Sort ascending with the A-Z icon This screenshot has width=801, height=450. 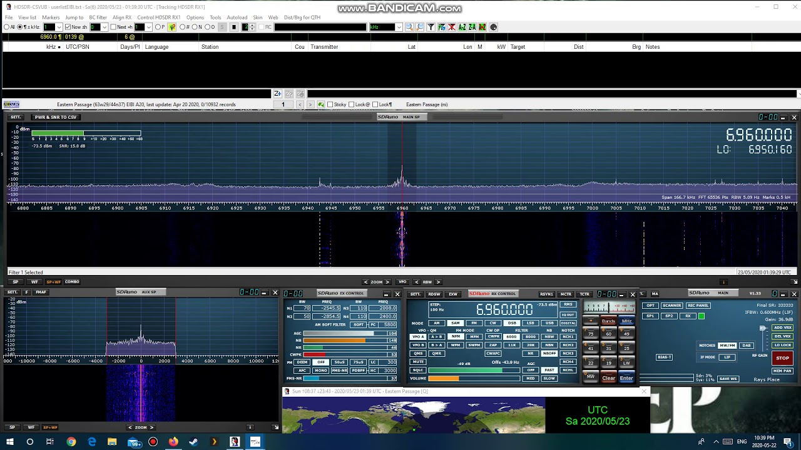point(462,27)
